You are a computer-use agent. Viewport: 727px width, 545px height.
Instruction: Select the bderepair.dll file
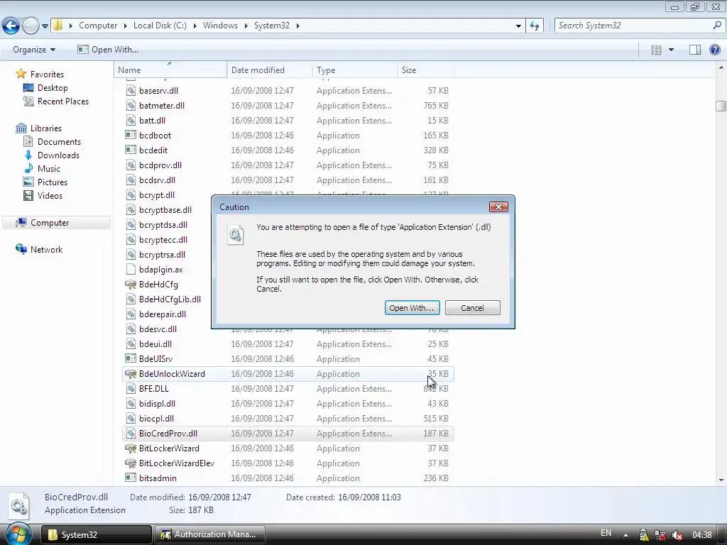click(x=163, y=314)
